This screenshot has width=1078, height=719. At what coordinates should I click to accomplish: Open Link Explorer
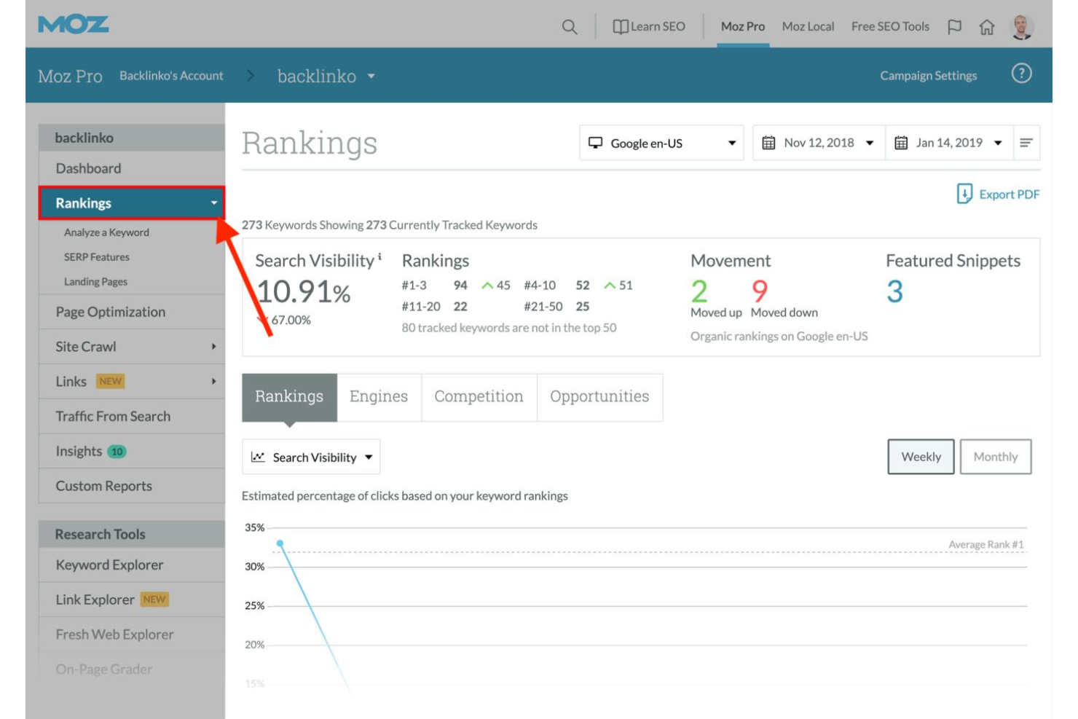[x=95, y=600]
